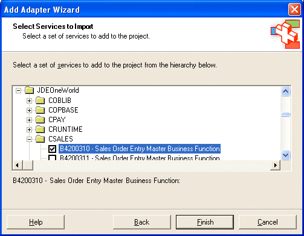This screenshot has width=304, height=236.
Task: Select the CRUNTIME tree label
Action: point(65,129)
